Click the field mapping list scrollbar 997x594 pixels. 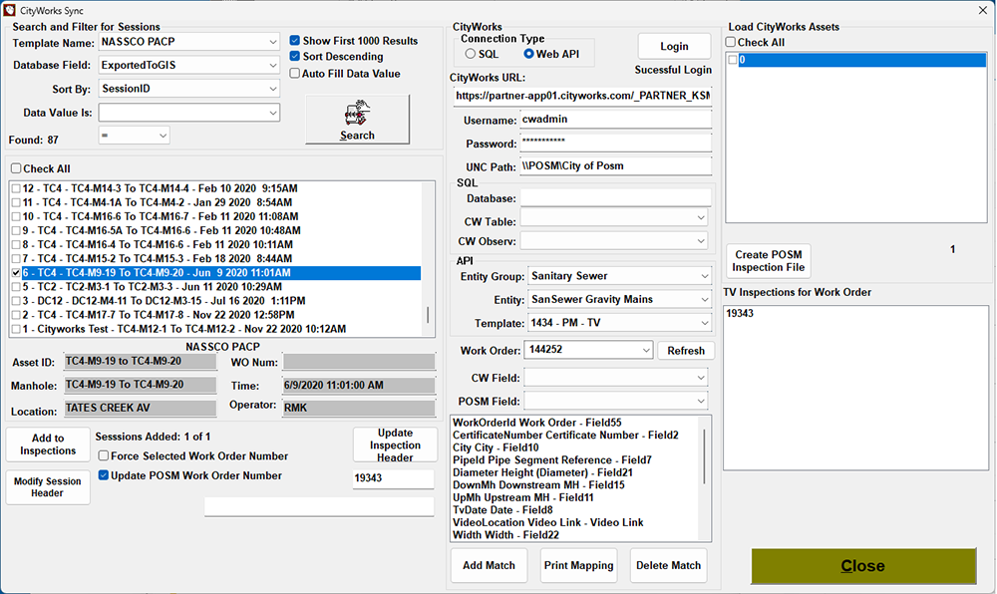704,478
